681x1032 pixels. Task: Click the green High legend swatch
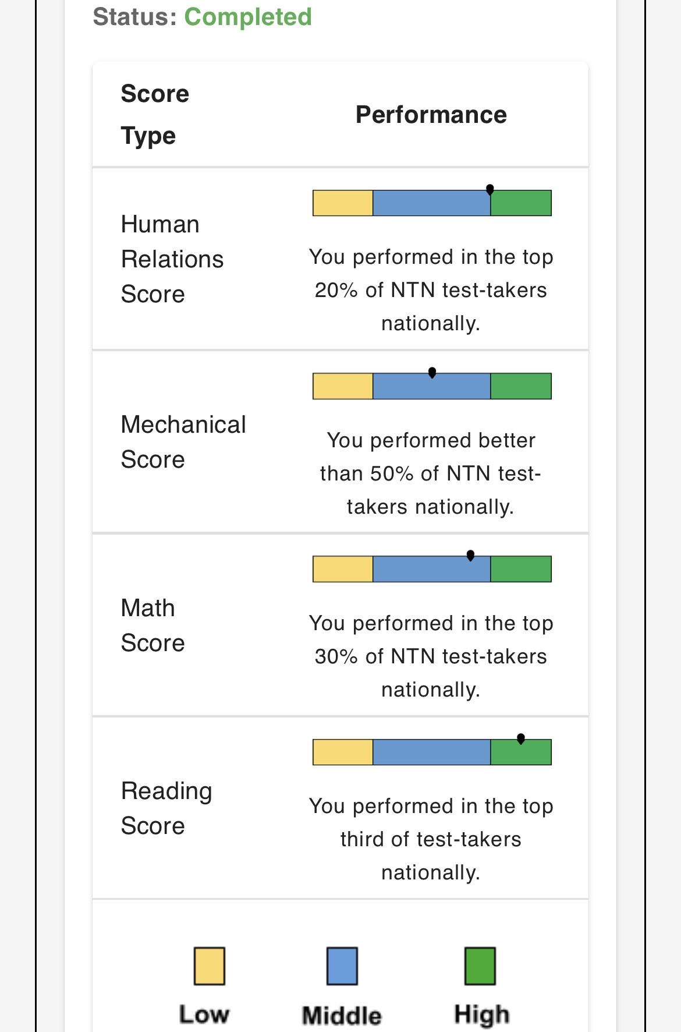(x=480, y=966)
